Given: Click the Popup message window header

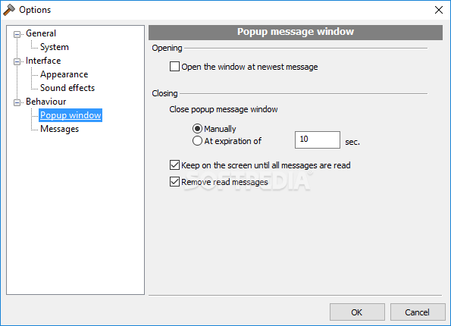Looking at the screenshot, I should (x=296, y=32).
